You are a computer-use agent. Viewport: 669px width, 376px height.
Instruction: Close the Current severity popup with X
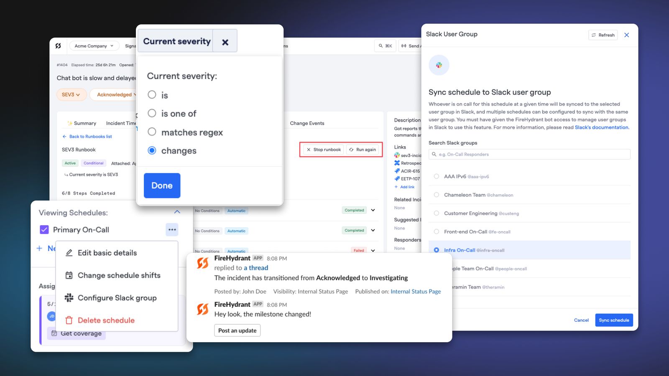(x=225, y=42)
